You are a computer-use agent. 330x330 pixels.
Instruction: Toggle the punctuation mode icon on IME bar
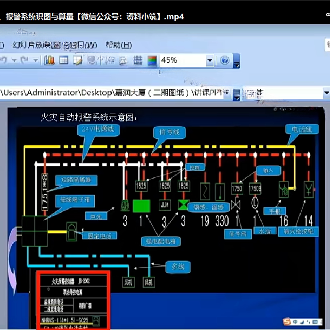click(x=308, y=322)
